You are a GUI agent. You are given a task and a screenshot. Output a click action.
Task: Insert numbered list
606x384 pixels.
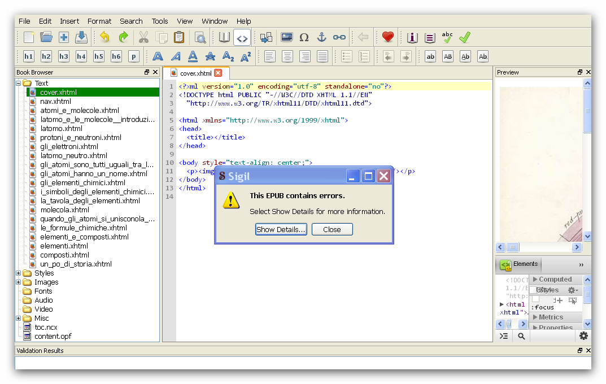coord(364,56)
